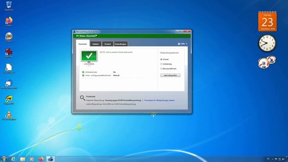The height and width of the screenshot is (162, 288).
Task: Open the Einstellungen tab
Action: click(x=121, y=44)
